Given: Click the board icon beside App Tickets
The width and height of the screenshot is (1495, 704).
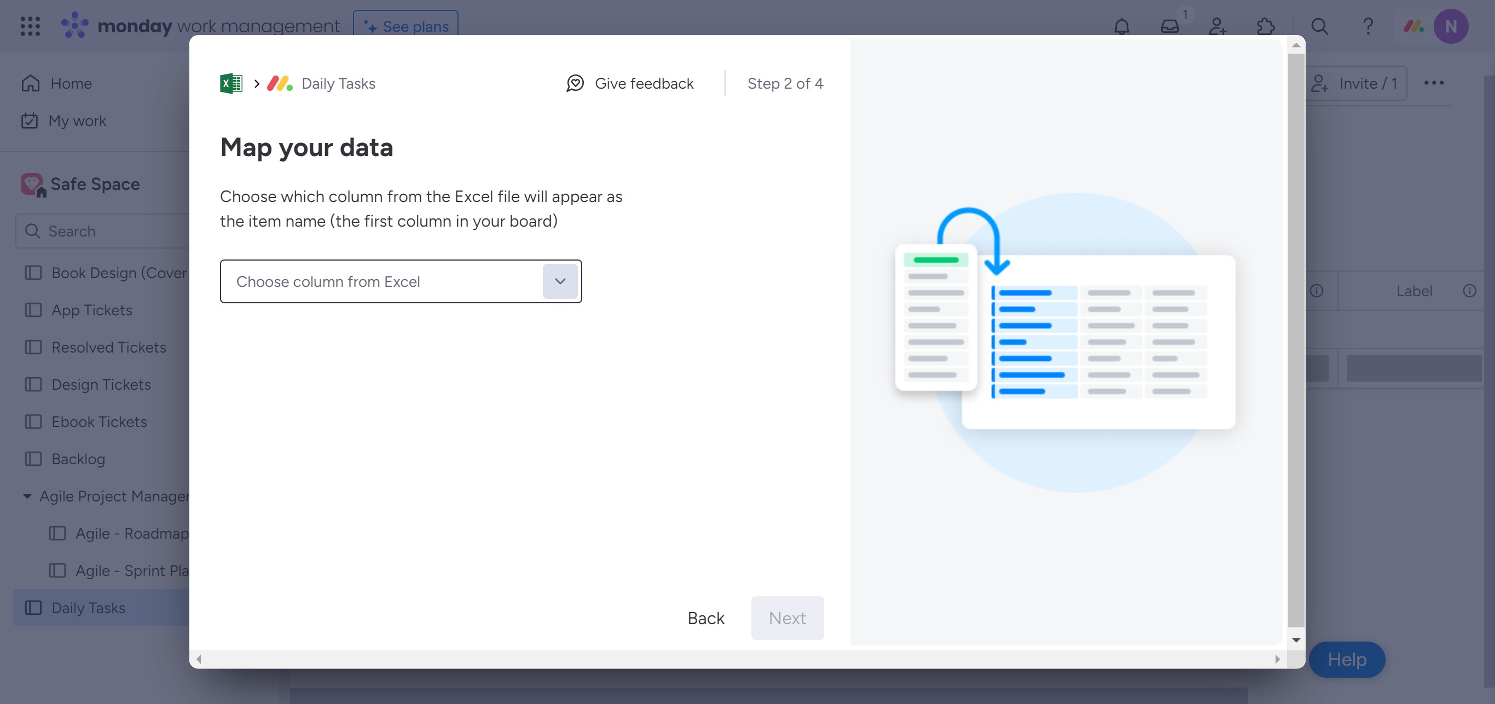Looking at the screenshot, I should (x=33, y=310).
